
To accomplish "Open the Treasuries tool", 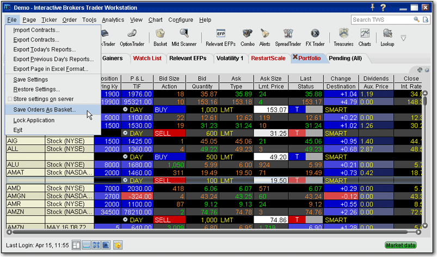I will point(343,38).
